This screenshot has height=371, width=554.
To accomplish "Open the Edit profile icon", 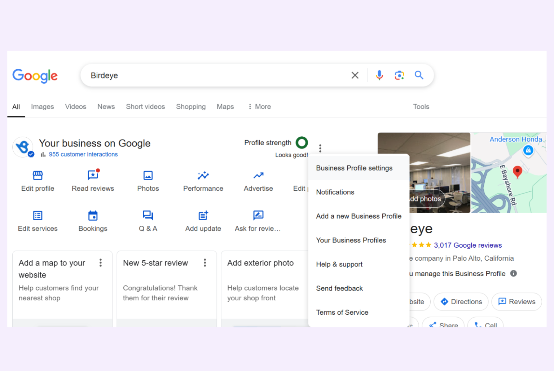I will point(38,176).
